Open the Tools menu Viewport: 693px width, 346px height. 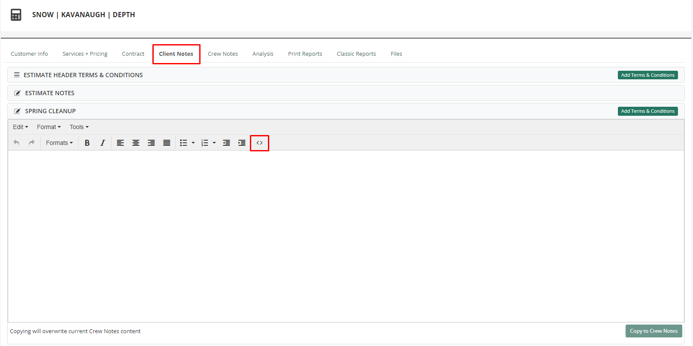tap(79, 127)
